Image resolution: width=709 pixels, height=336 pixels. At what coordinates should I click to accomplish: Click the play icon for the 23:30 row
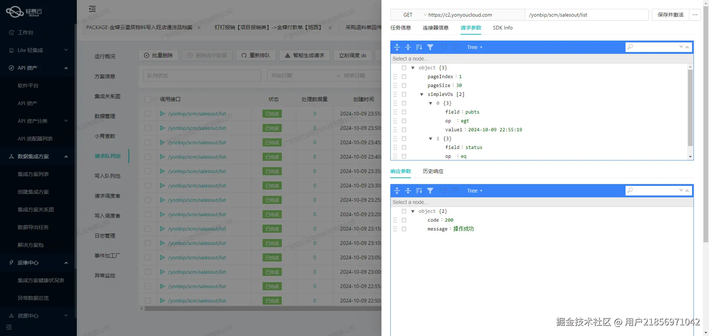coord(162,186)
